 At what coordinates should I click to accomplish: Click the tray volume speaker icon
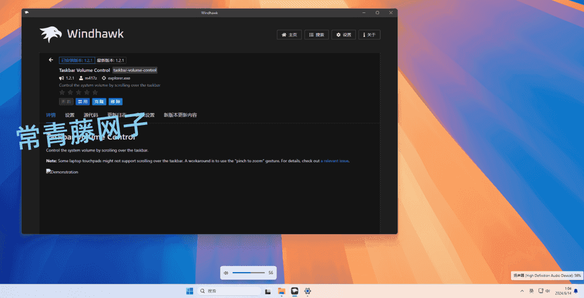pos(547,291)
